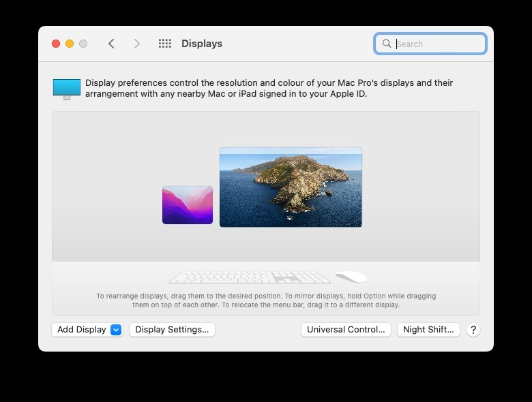Open the Add Display menu button
The width and height of the screenshot is (532, 402).
tap(87, 330)
